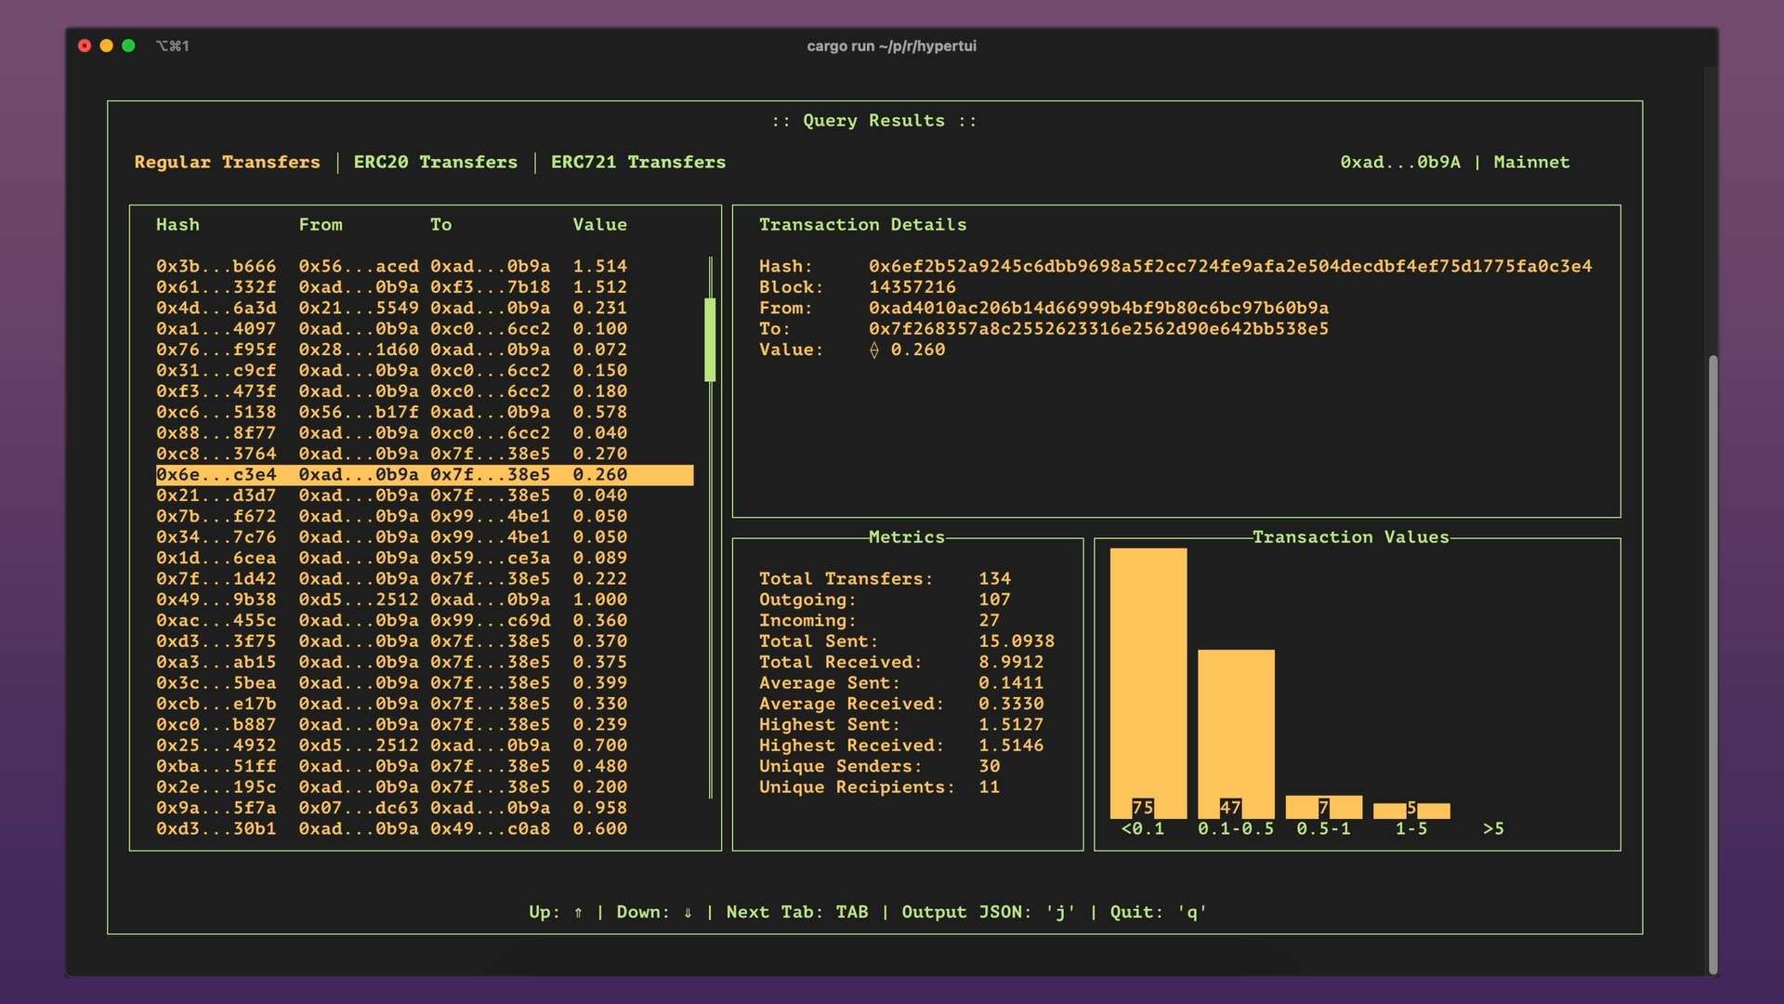
Task: Click the wallet address 0xad...0b9A
Action: pos(1400,162)
